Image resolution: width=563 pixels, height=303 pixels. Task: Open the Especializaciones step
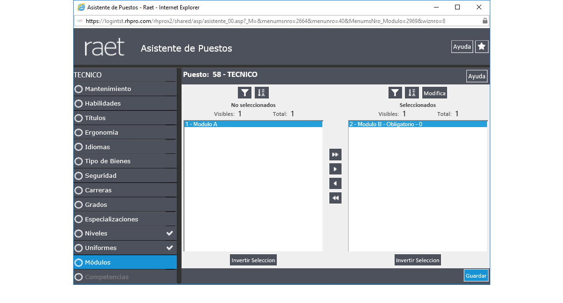125,219
